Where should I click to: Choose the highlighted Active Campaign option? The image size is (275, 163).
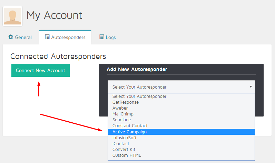[x=181, y=132]
